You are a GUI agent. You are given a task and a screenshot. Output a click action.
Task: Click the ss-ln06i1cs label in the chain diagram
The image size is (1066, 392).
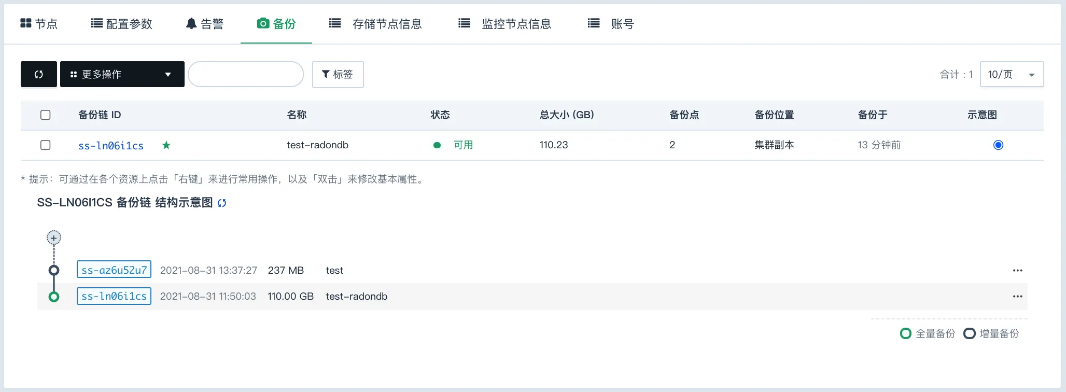114,296
